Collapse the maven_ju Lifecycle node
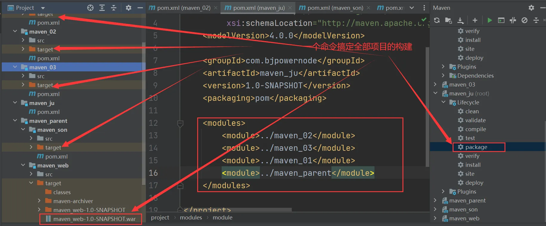The width and height of the screenshot is (546, 226). pos(443,102)
